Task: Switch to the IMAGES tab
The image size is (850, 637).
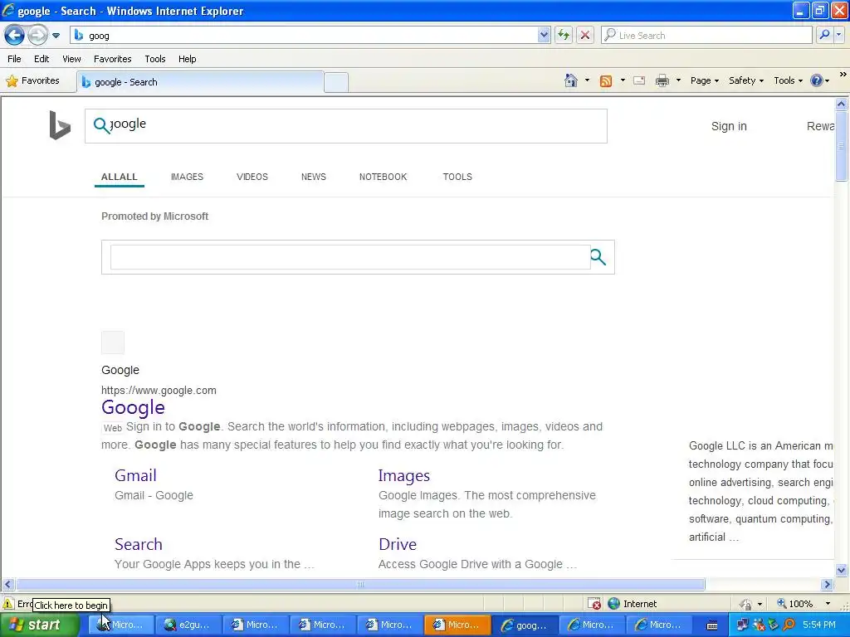Action: 187,177
